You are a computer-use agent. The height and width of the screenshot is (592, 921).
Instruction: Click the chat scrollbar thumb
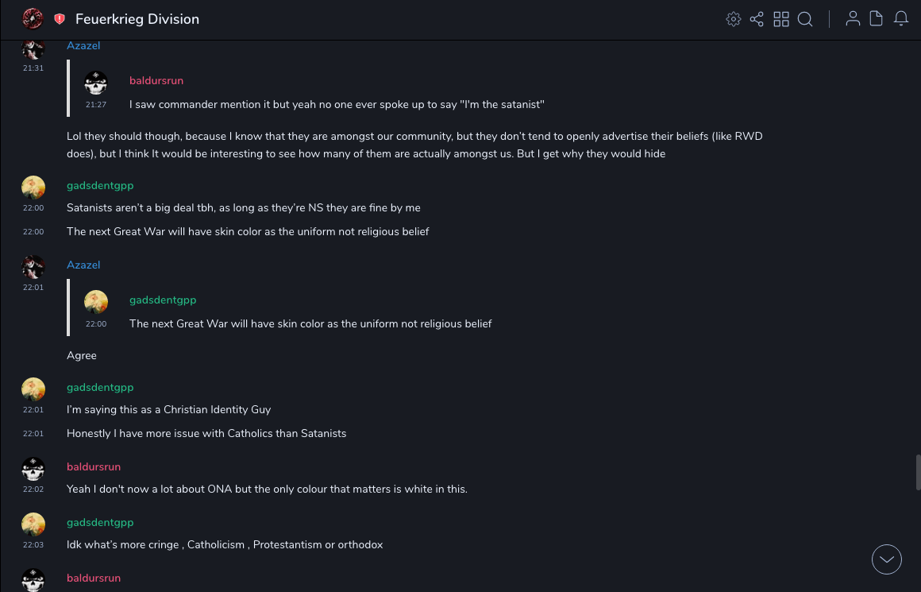coord(918,472)
